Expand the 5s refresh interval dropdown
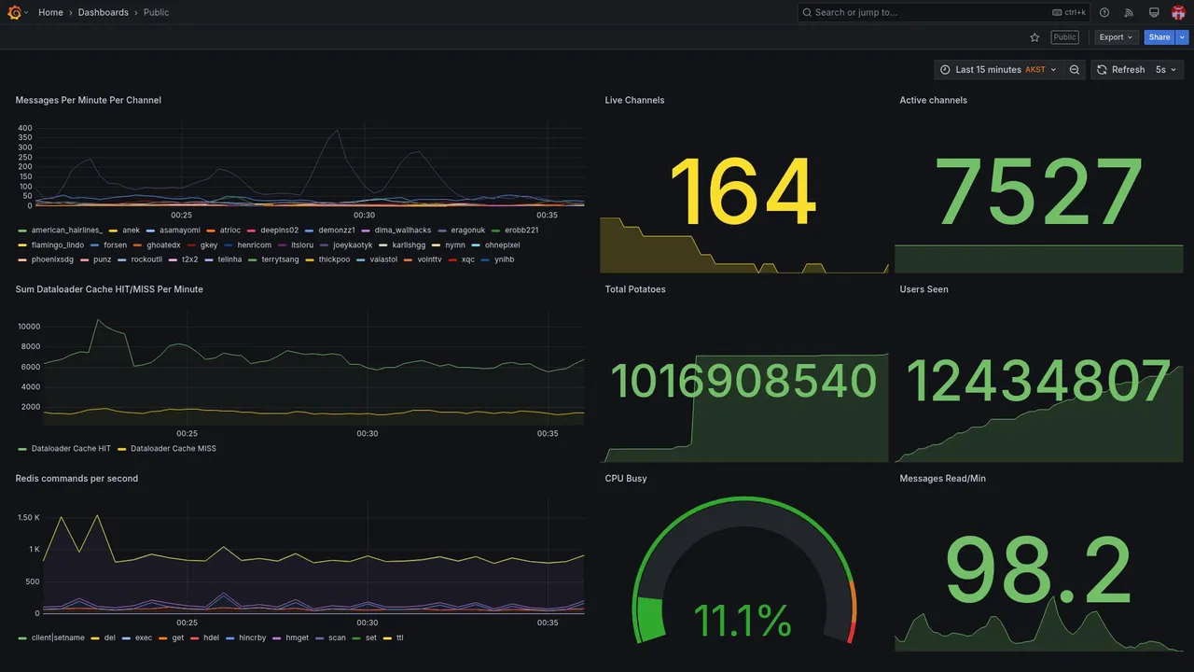This screenshot has height=672, width=1194. 1166,70
